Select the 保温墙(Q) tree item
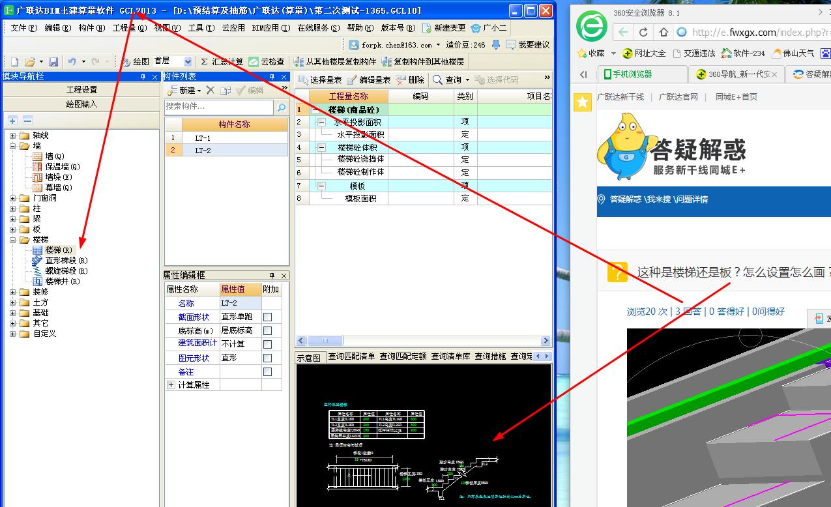 tap(62, 167)
